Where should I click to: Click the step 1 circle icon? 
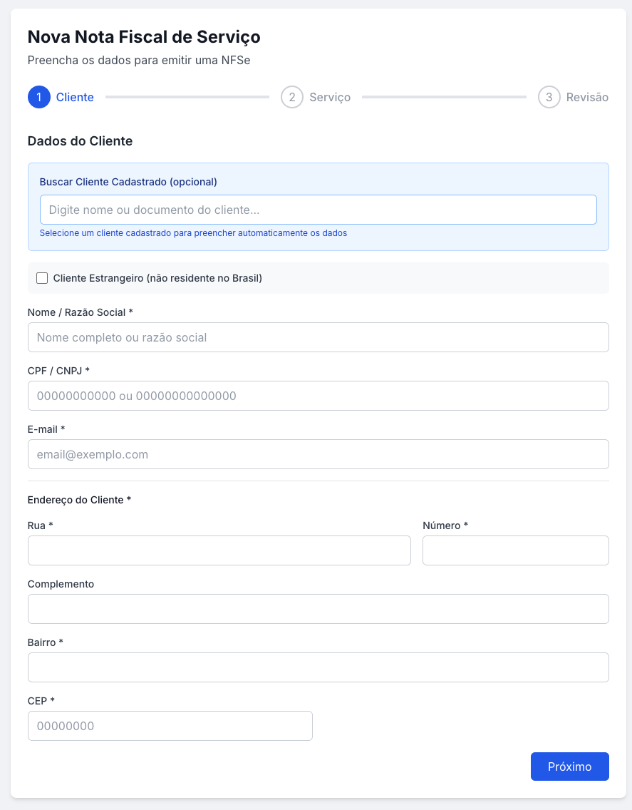(38, 97)
